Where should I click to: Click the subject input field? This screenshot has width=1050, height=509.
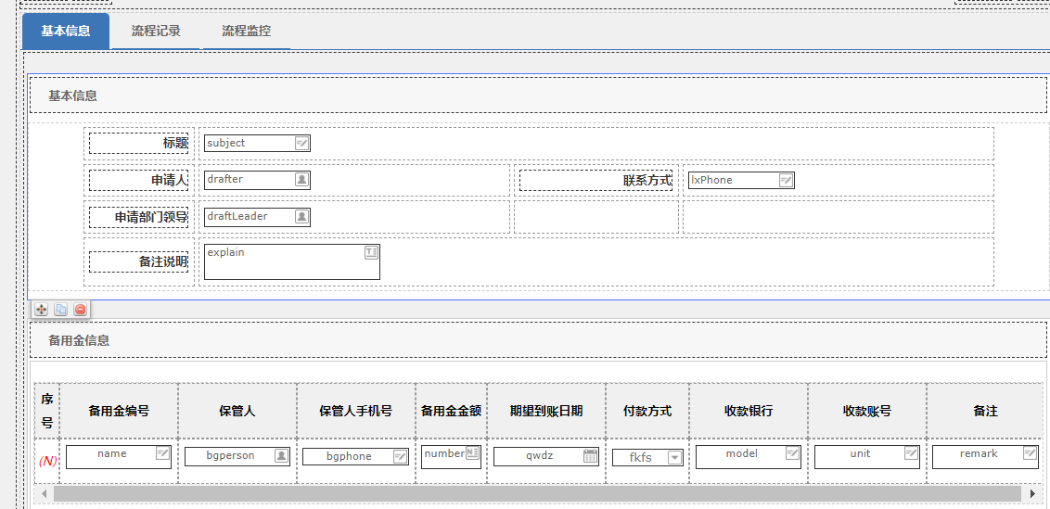[257, 143]
